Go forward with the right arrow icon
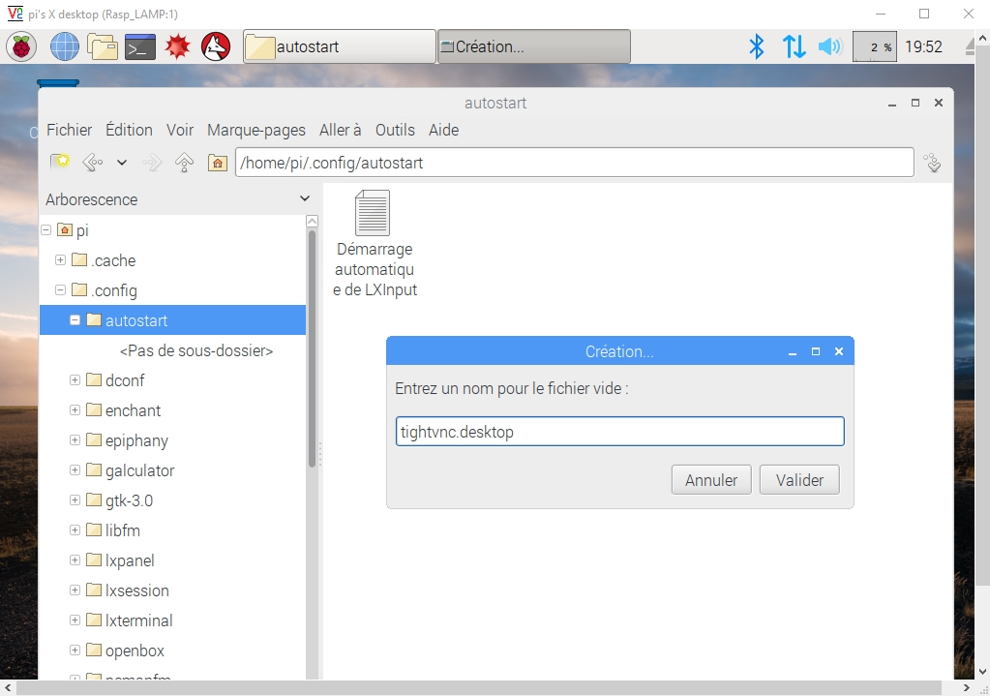 [x=152, y=163]
